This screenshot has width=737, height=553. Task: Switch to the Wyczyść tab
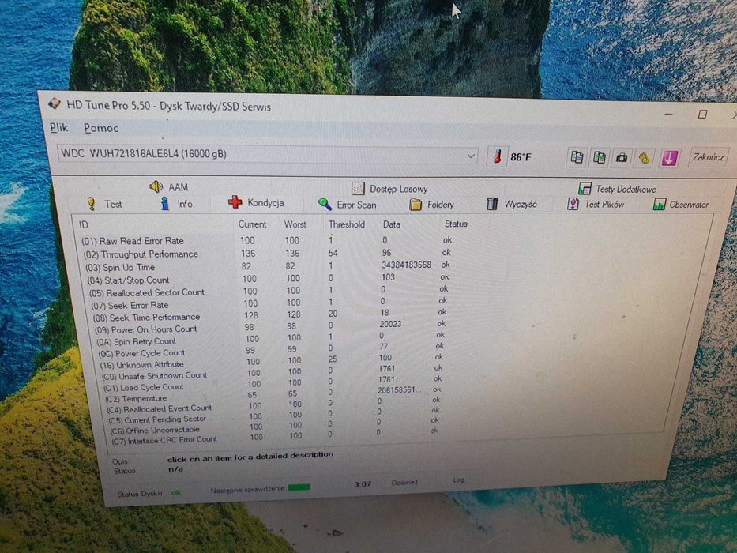(x=512, y=204)
